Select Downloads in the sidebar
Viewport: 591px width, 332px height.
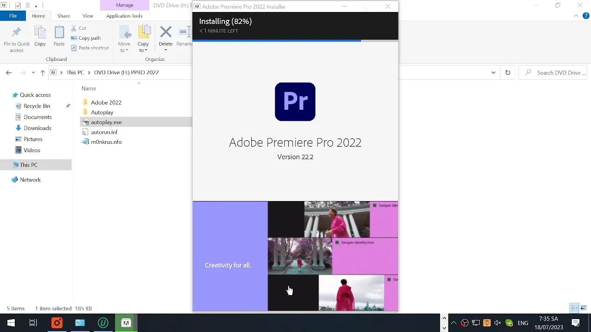tap(38, 128)
